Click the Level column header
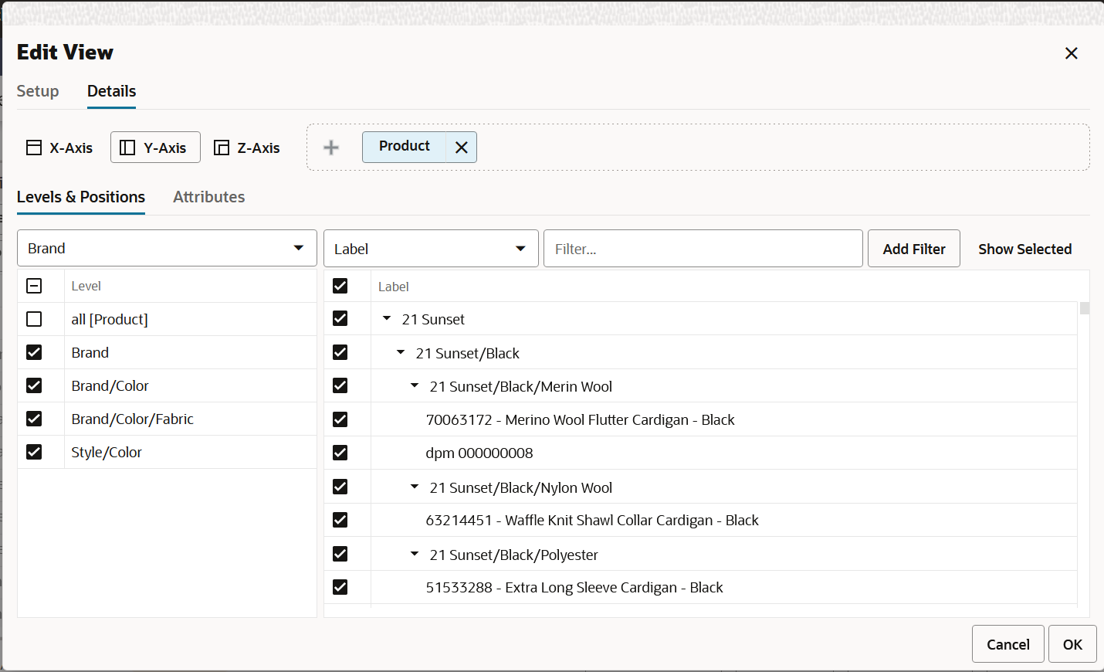Viewport: 1104px width, 672px height. [x=86, y=286]
